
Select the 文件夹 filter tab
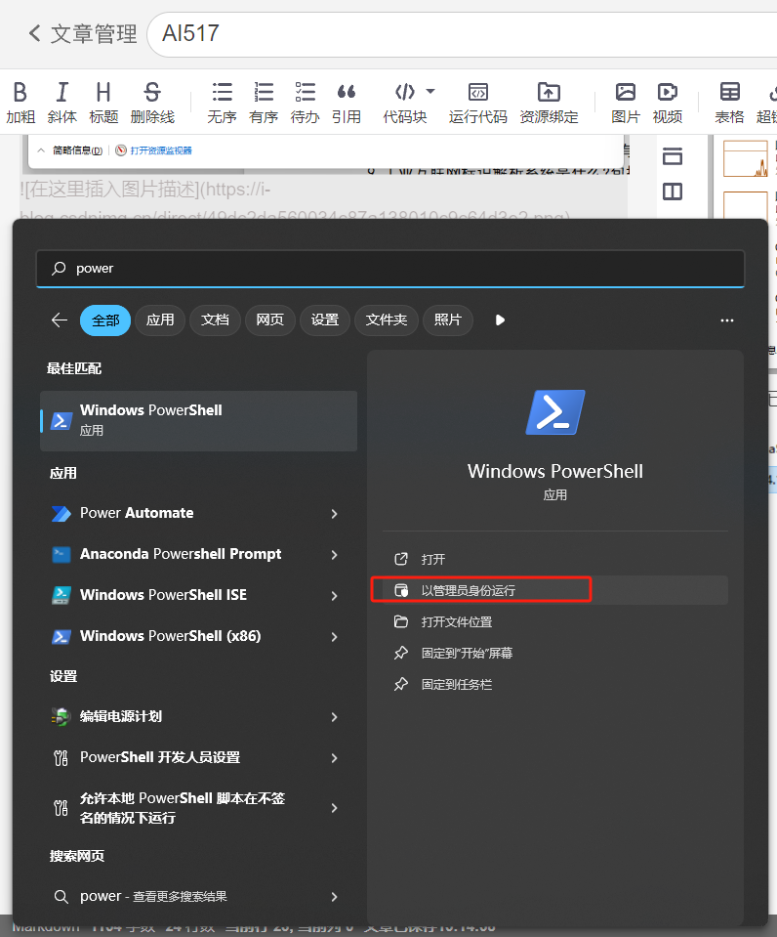coord(387,320)
